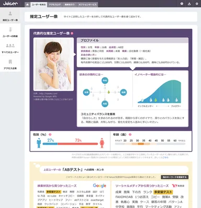Click the blue male figure icon
The height and width of the screenshot is (208, 201).
coord(39,143)
